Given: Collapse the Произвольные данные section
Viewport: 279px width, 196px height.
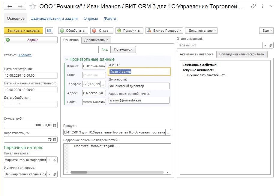Looking at the screenshot, I should (x=67, y=59).
